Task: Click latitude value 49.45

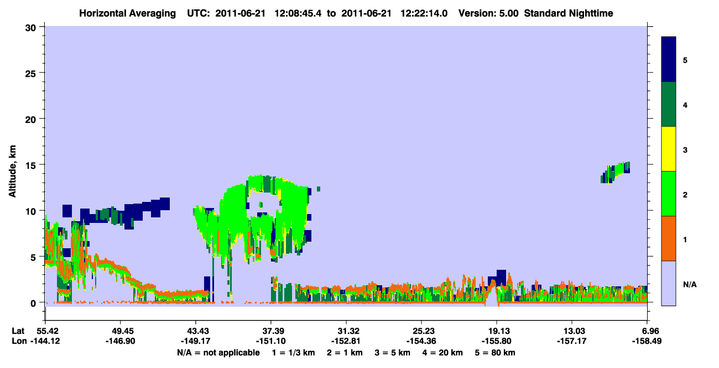Action: [121, 331]
